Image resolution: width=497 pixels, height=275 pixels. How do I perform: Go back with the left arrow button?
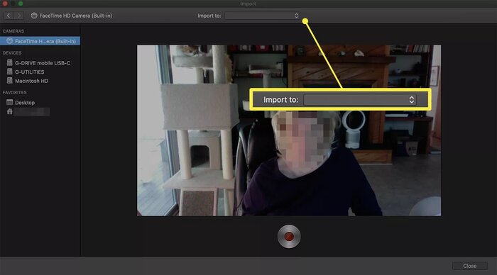click(x=9, y=16)
